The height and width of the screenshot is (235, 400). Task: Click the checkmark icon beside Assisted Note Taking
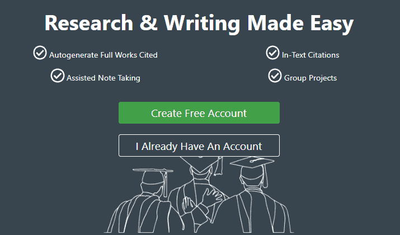click(58, 76)
